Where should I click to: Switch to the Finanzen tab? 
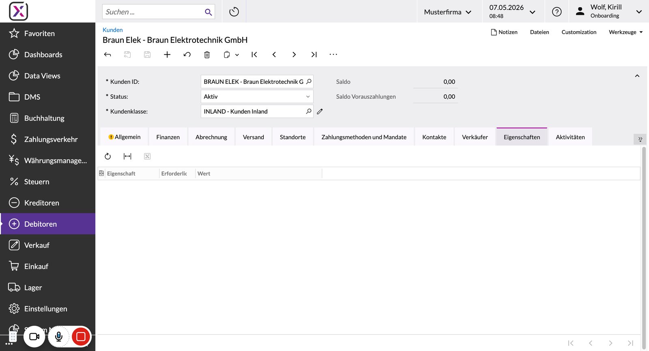tap(168, 137)
